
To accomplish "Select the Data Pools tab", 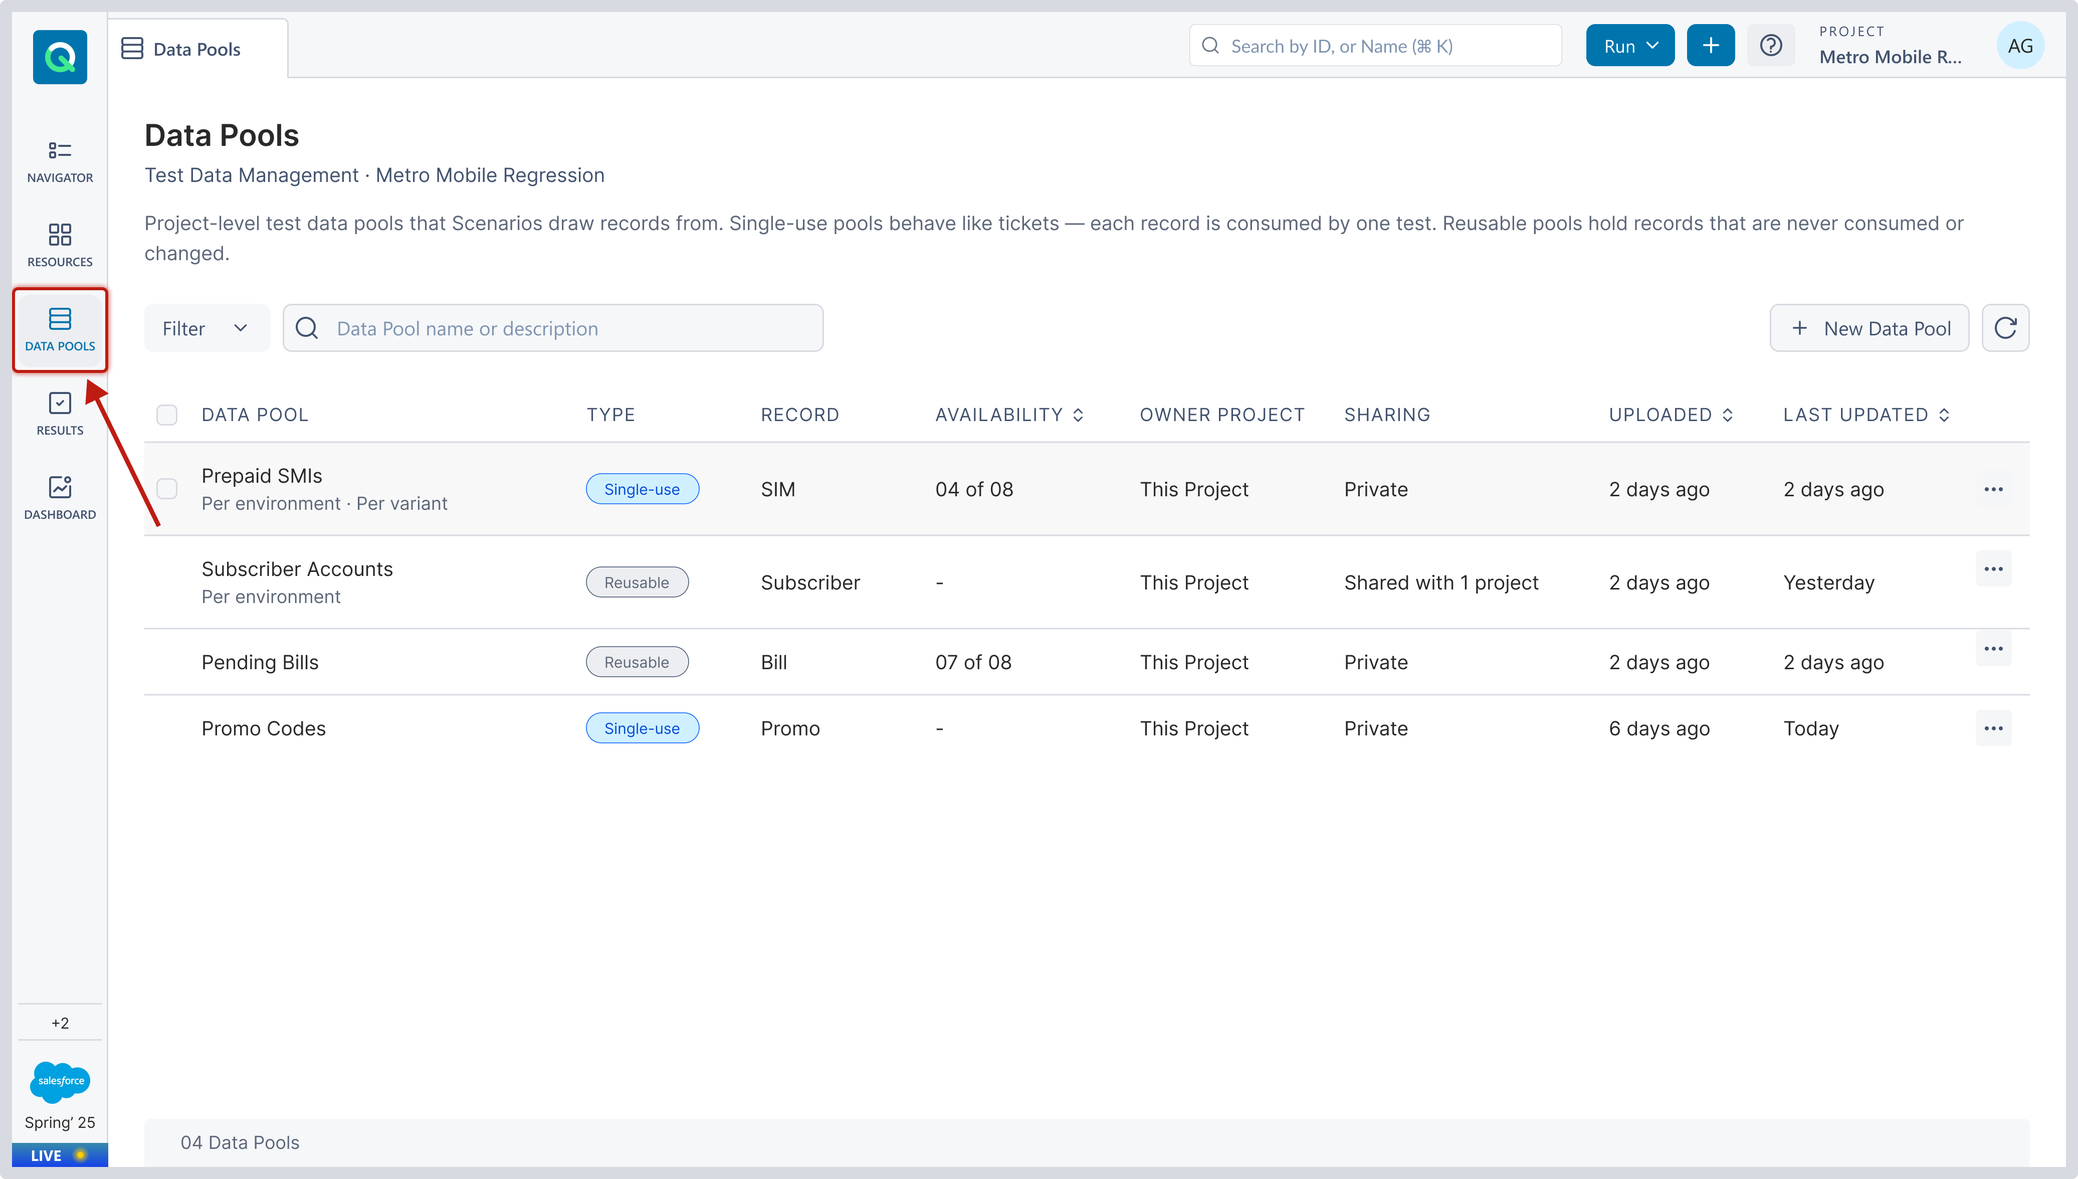I will click(197, 49).
